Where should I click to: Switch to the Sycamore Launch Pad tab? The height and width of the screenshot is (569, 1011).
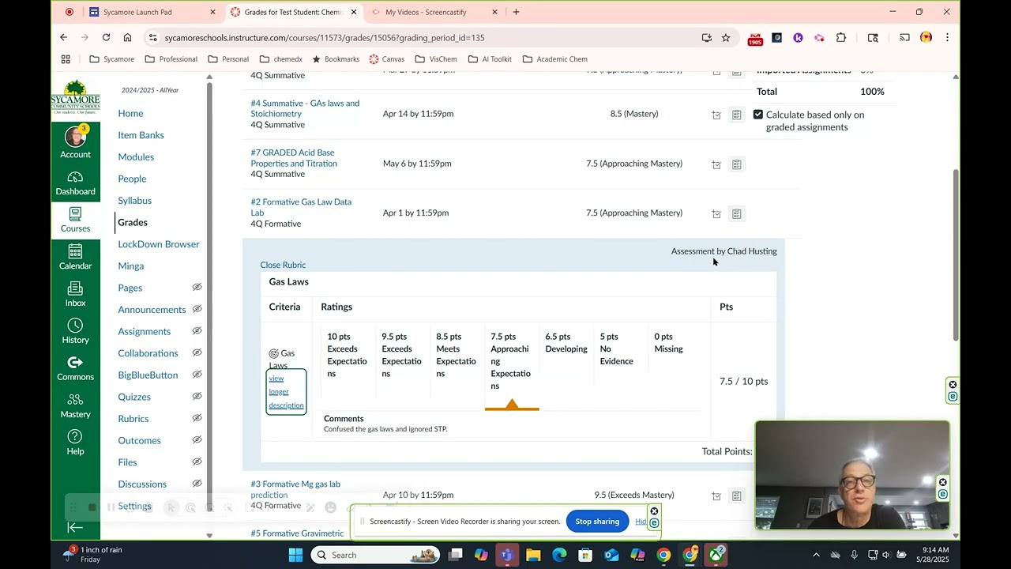click(152, 12)
